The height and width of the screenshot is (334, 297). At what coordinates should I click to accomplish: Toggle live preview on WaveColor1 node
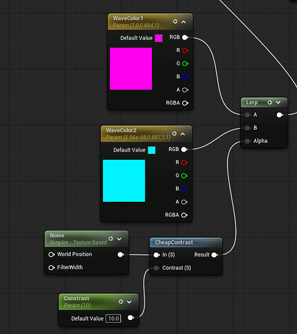click(x=175, y=21)
